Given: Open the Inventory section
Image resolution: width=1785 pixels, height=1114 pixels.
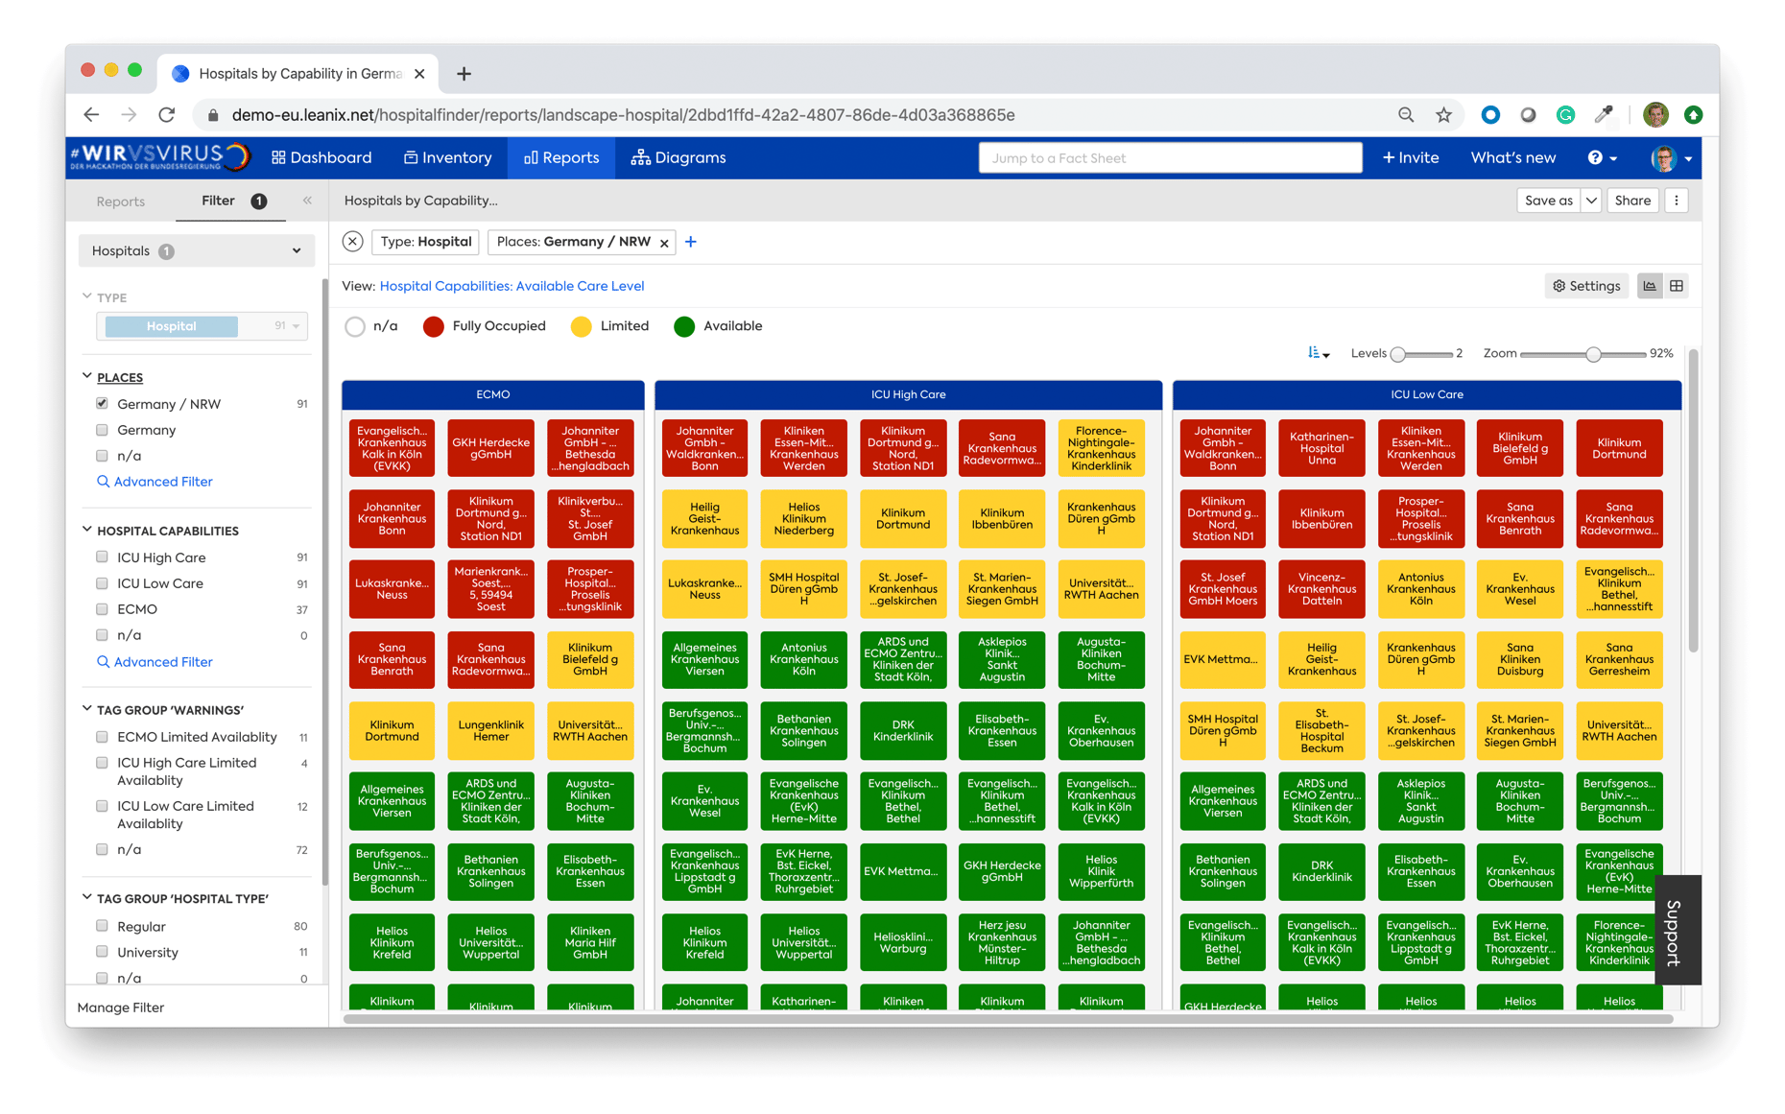Looking at the screenshot, I should (x=447, y=157).
